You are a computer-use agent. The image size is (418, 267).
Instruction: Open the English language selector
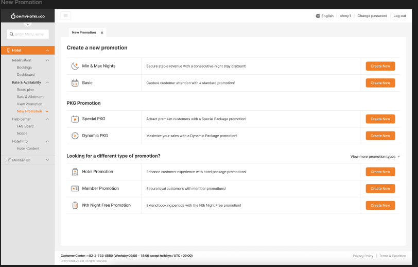[x=325, y=16]
